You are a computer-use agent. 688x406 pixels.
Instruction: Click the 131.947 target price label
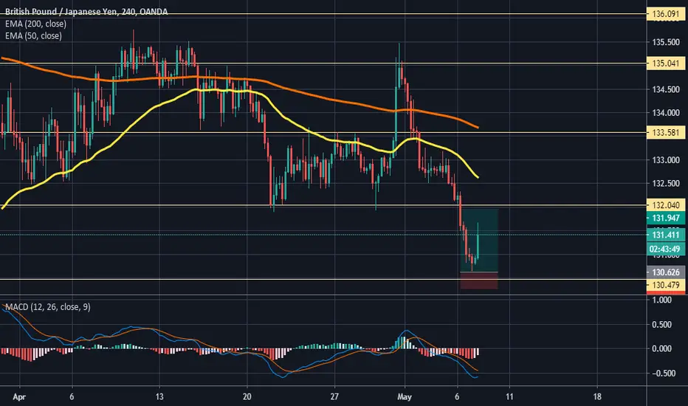666,219
